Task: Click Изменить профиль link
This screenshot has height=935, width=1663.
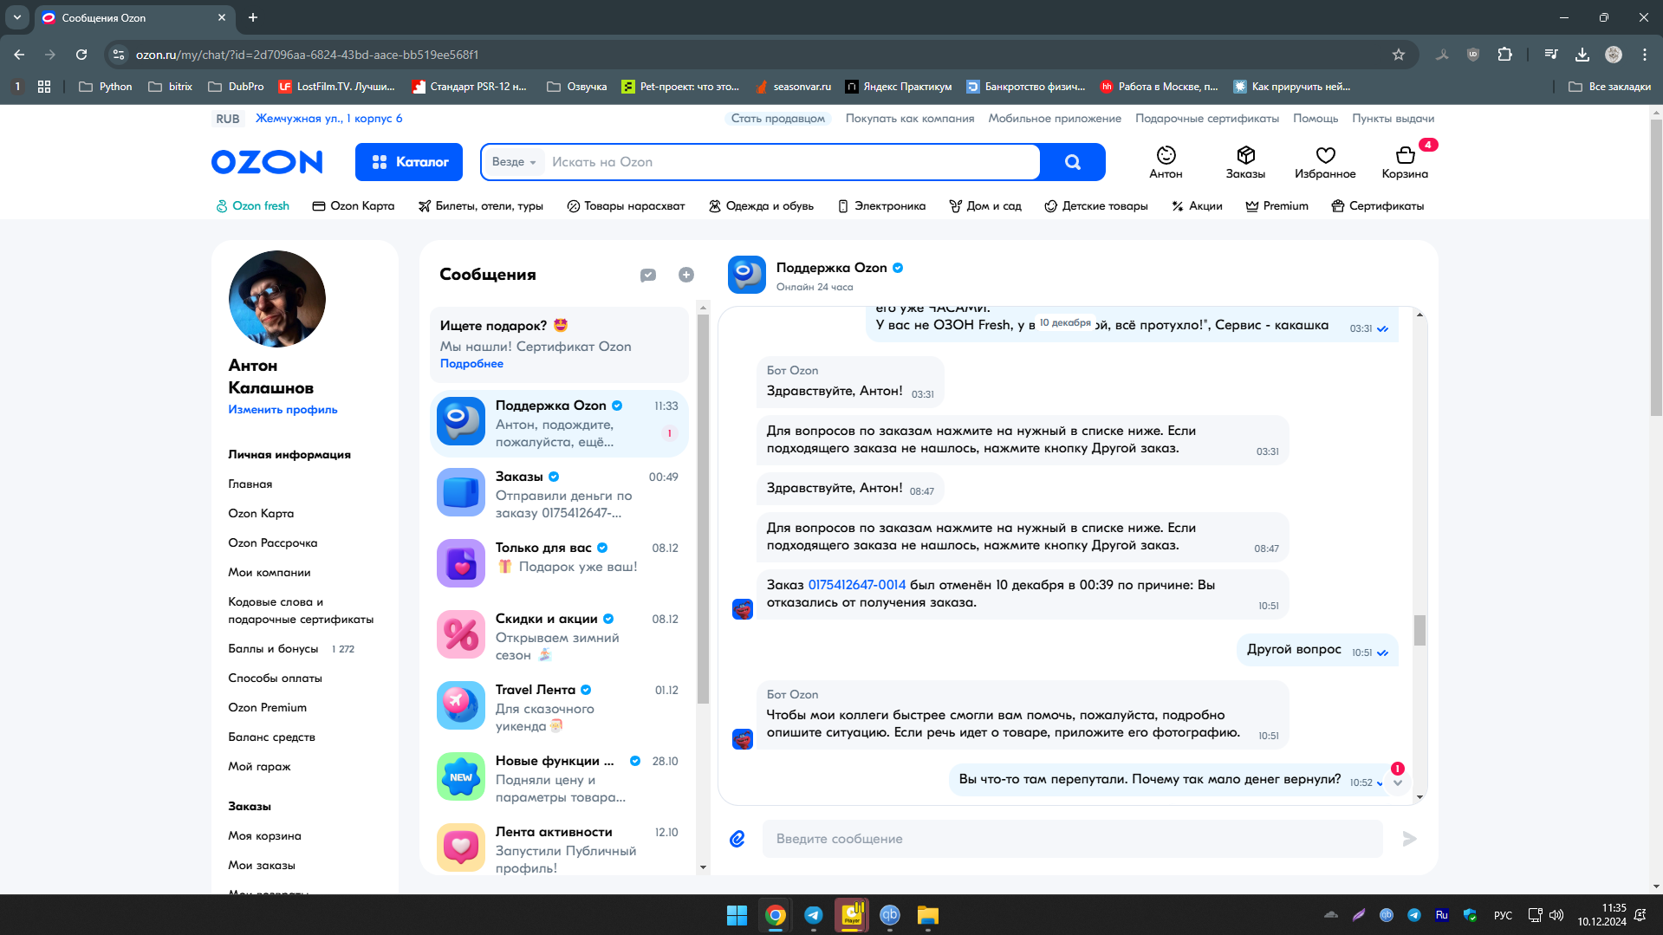Action: tap(283, 410)
